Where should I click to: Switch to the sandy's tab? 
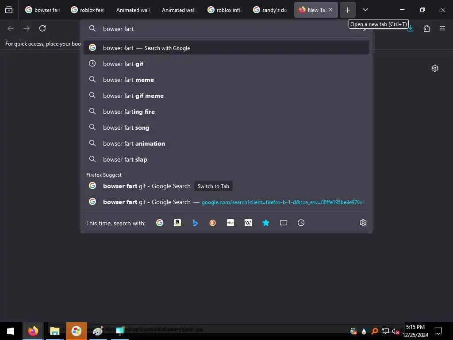pyautogui.click(x=271, y=10)
